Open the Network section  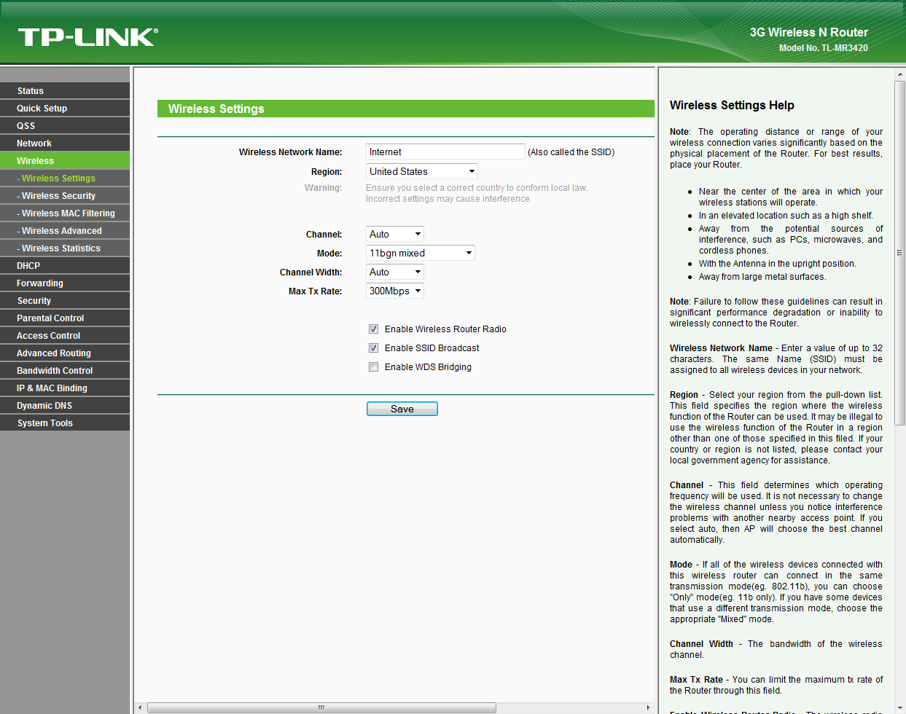65,144
